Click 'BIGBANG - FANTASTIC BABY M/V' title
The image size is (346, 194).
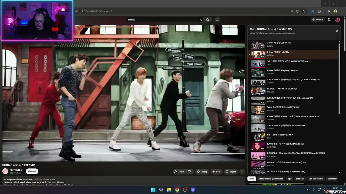[282, 89]
